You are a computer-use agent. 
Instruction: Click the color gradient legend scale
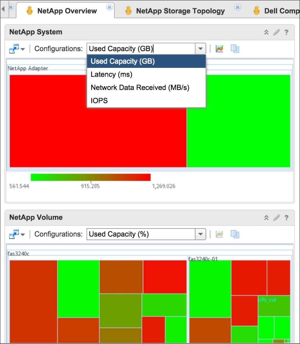[x=91, y=177]
